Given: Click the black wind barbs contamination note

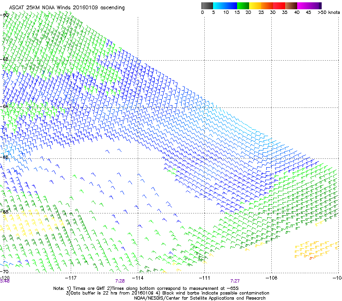Looking at the screenshot, I should pyautogui.click(x=213, y=293).
